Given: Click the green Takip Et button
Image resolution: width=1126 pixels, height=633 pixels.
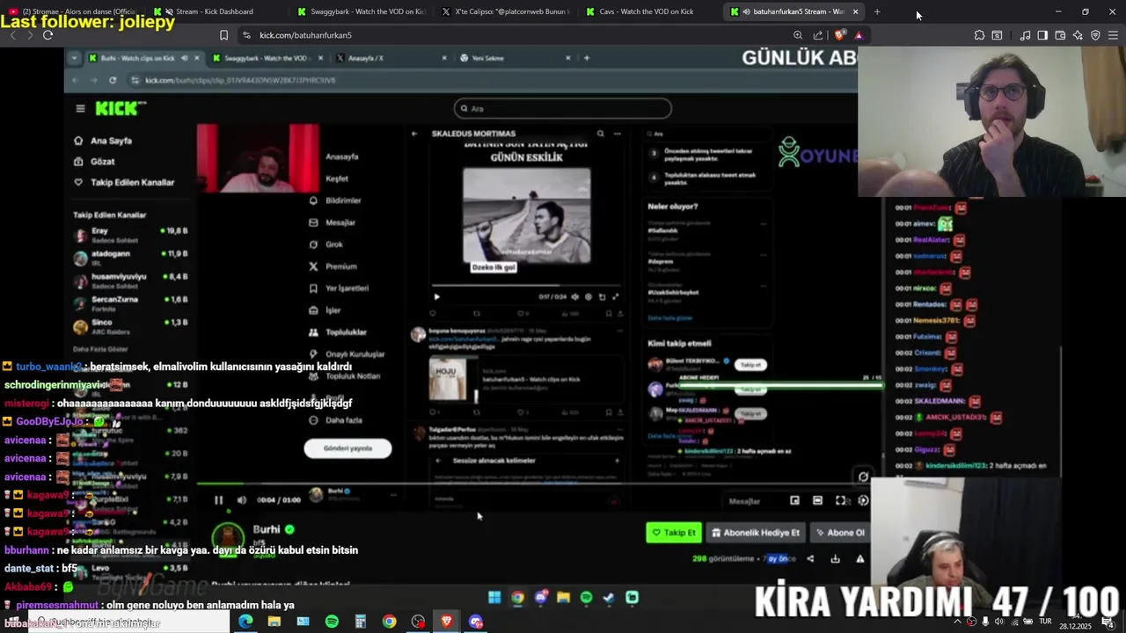Looking at the screenshot, I should click(x=674, y=533).
